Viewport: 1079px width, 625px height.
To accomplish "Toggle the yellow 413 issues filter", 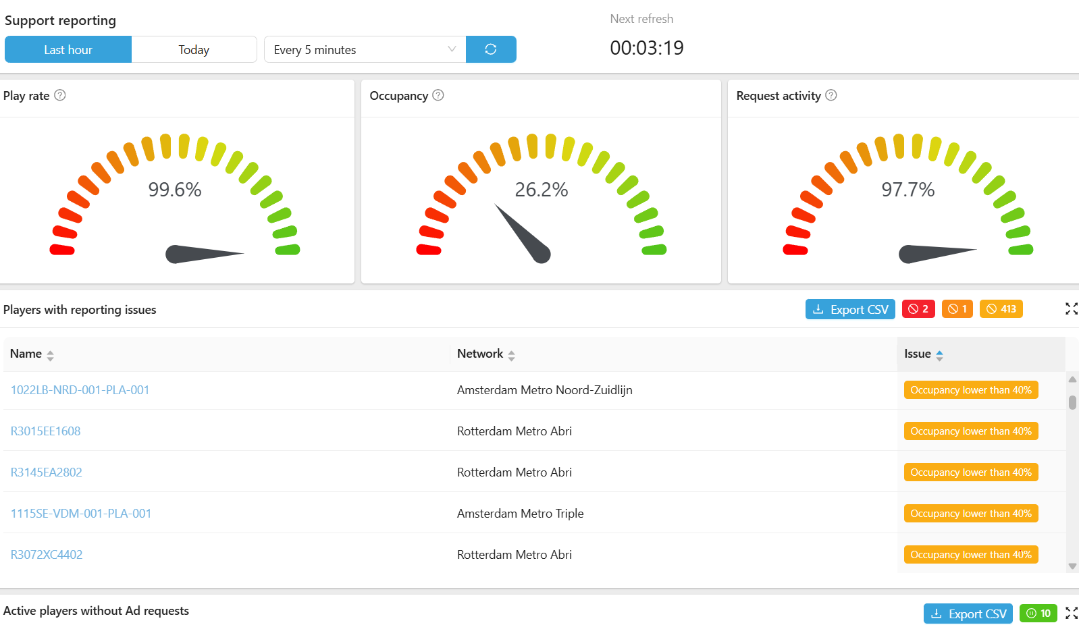I will click(x=1001, y=309).
